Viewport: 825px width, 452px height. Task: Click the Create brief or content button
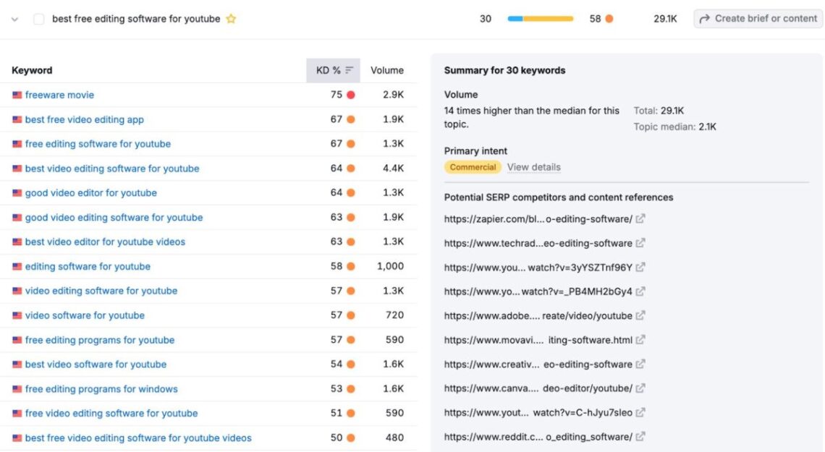758,18
